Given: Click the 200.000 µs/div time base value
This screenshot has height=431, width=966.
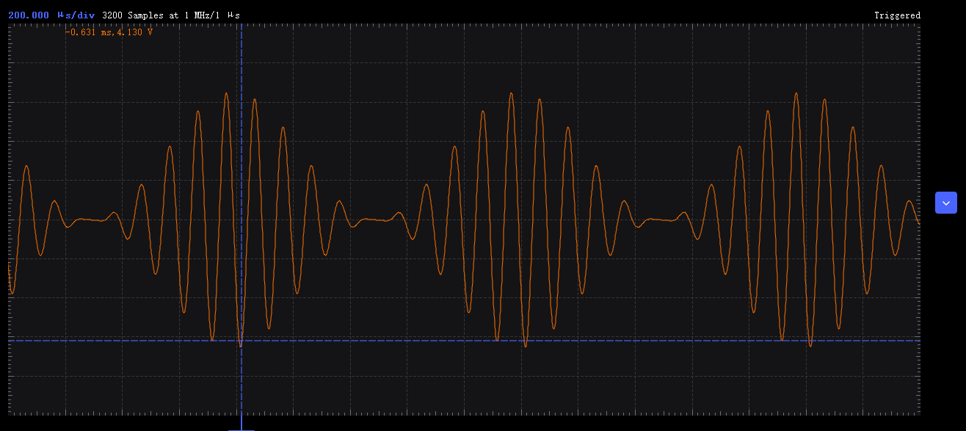Looking at the screenshot, I should (x=51, y=15).
